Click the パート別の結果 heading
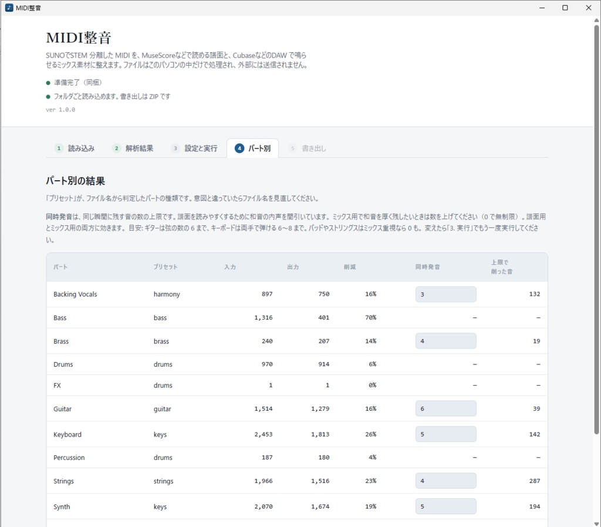 click(76, 181)
